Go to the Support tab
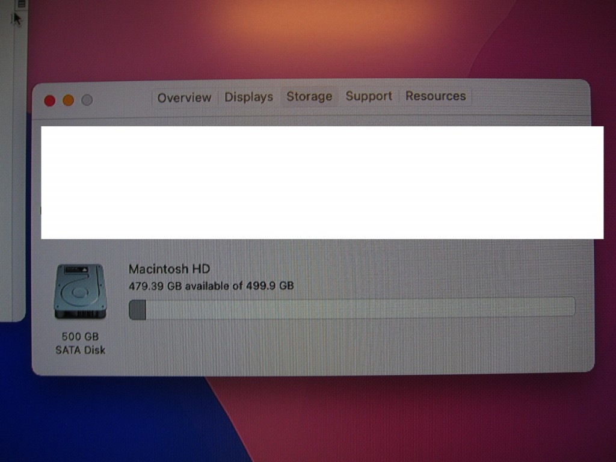Image resolution: width=616 pixels, height=462 pixels. (368, 96)
